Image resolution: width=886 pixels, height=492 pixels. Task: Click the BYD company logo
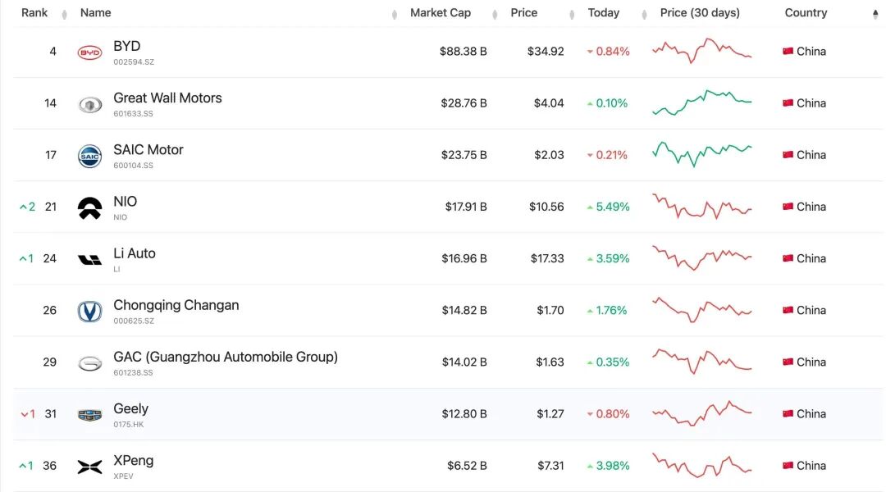click(x=89, y=52)
